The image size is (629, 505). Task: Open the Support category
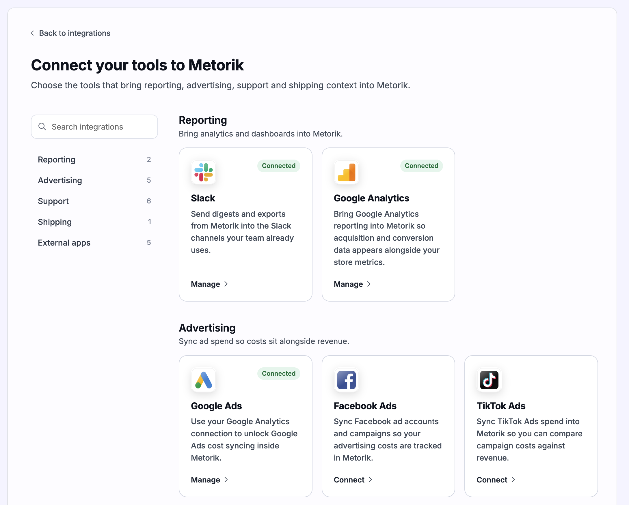tap(94, 201)
